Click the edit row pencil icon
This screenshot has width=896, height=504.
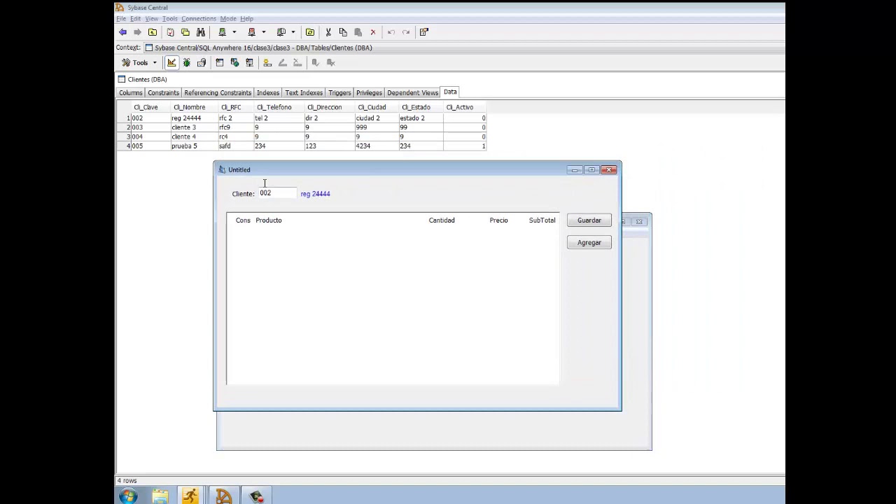pos(283,63)
